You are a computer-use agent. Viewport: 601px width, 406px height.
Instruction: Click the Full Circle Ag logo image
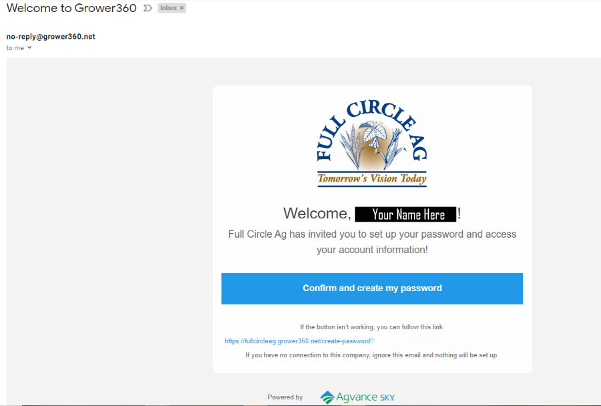tap(372, 144)
